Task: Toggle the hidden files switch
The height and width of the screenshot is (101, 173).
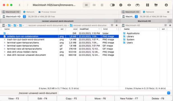Action: point(112,5)
